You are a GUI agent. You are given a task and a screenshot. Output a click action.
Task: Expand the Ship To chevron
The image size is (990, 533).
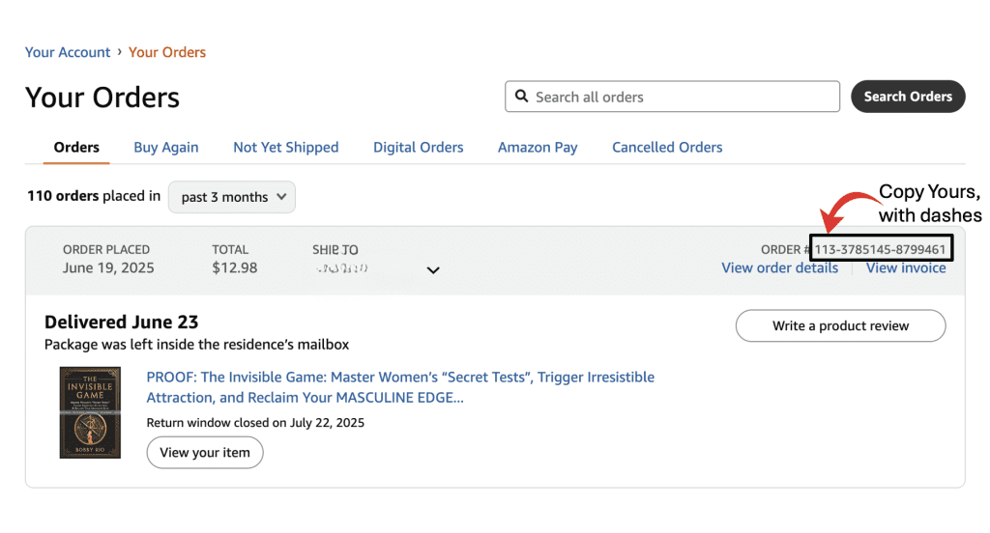[433, 270]
